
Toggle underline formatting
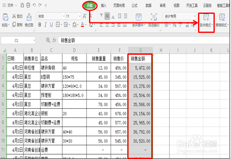click(x=51, y=25)
